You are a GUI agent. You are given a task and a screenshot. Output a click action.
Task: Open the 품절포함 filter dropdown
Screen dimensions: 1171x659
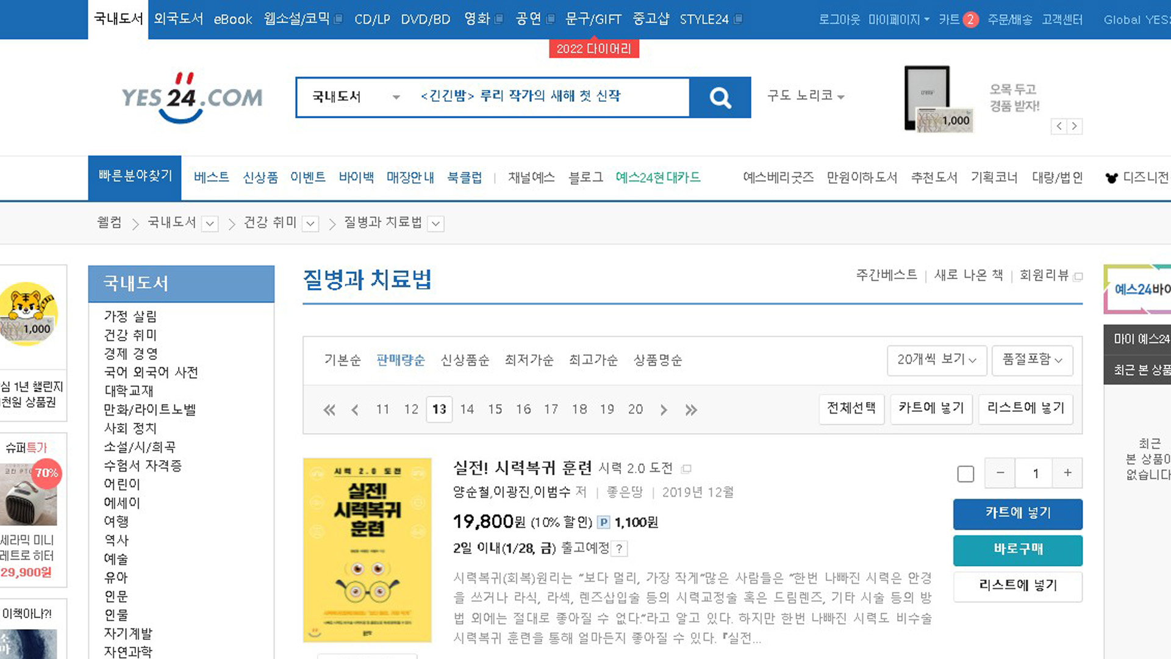[1032, 360]
